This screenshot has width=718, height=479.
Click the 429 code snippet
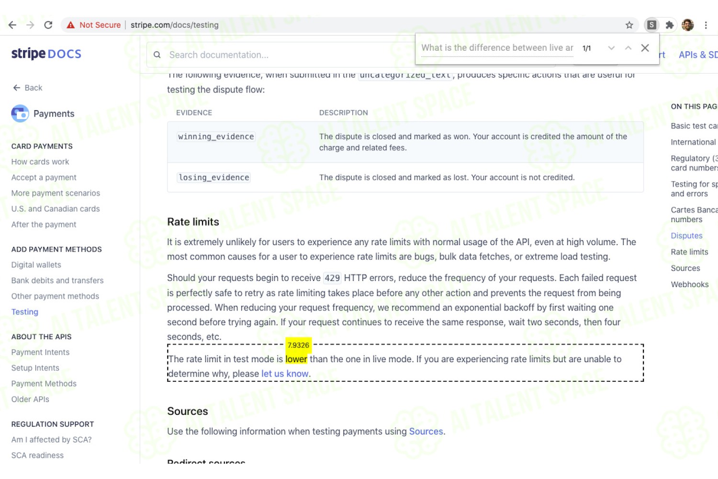pos(333,278)
